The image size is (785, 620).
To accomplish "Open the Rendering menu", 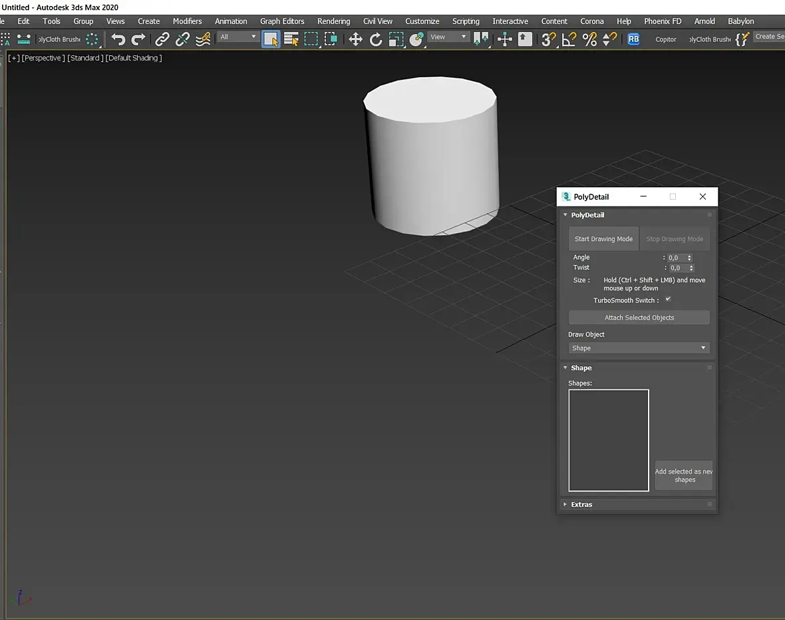I will coord(333,21).
